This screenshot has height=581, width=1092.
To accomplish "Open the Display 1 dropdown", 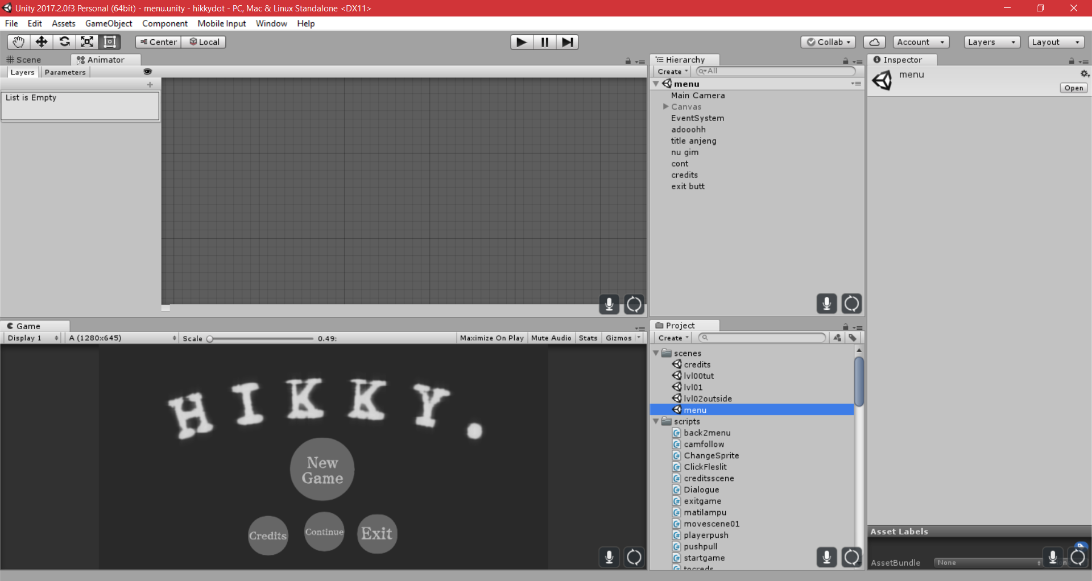I will (33, 338).
